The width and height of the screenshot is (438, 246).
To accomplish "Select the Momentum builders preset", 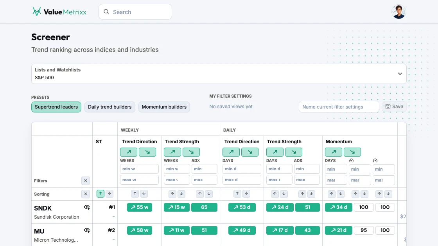I will tap(164, 107).
